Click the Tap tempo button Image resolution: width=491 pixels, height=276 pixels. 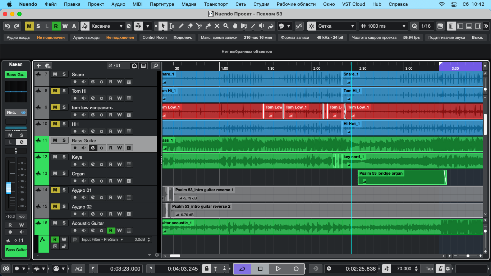click(x=429, y=268)
